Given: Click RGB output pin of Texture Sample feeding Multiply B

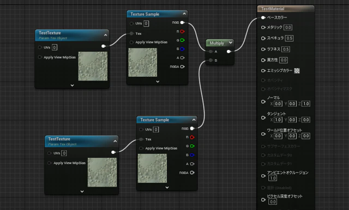Looking at the screenshot, I should 192,128.
